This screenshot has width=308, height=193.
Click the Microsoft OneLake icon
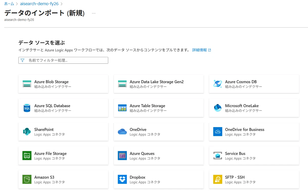pos(218,108)
